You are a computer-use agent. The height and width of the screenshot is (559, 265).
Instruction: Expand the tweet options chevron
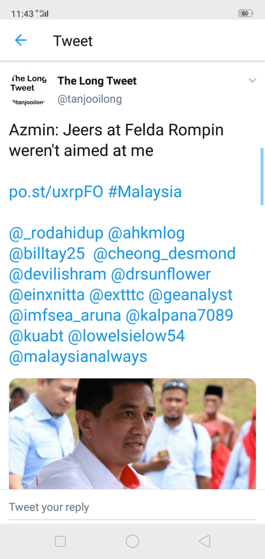pyautogui.click(x=252, y=80)
